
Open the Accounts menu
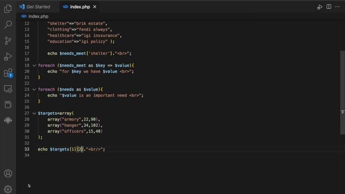coord(8,174)
